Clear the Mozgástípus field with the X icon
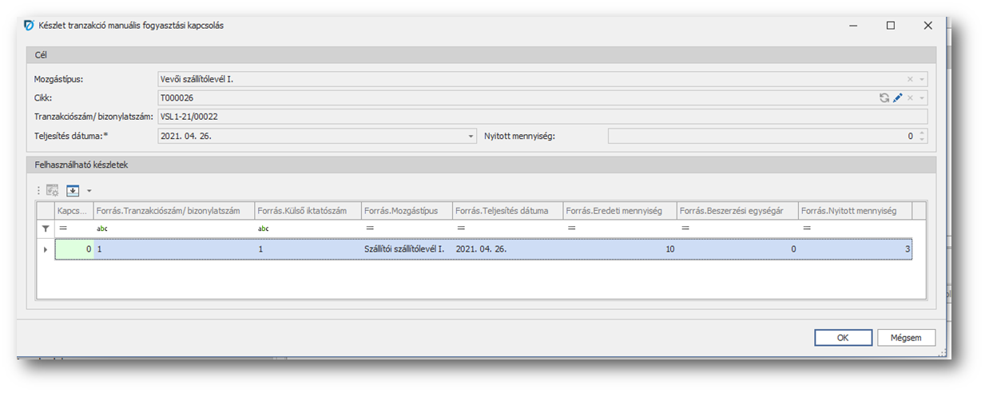985x393 pixels. (x=910, y=79)
